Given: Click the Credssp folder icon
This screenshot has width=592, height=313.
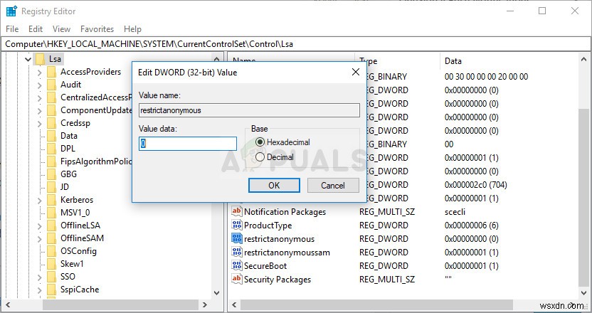Looking at the screenshot, I should [52, 124].
